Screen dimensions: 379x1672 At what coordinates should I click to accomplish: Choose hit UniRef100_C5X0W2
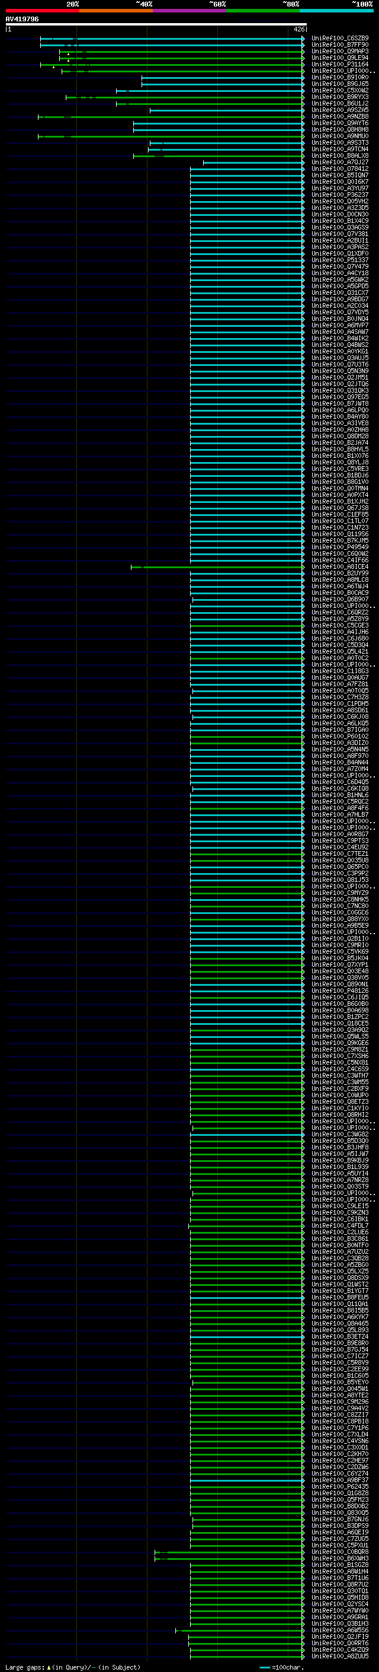coord(340,90)
